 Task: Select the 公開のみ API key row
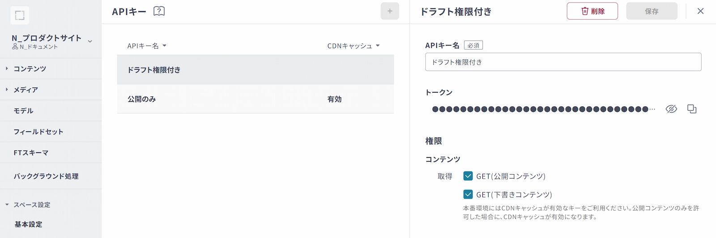click(x=255, y=99)
